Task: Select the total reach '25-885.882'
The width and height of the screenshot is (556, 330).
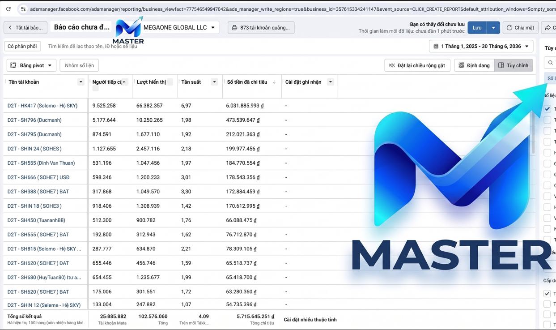Action: [113, 316]
